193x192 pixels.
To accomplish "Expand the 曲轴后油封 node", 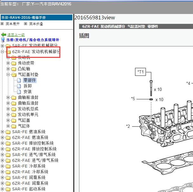I will (x=8, y=103).
